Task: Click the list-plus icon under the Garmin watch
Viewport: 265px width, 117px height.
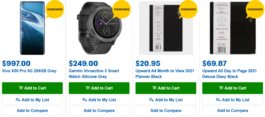Action: tap(85, 100)
